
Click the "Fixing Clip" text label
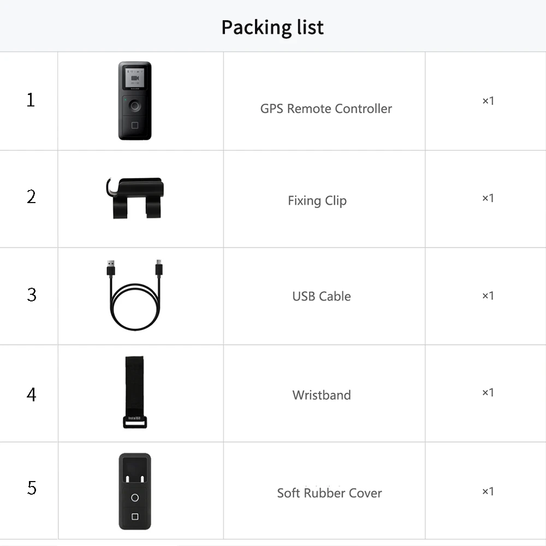[317, 200]
